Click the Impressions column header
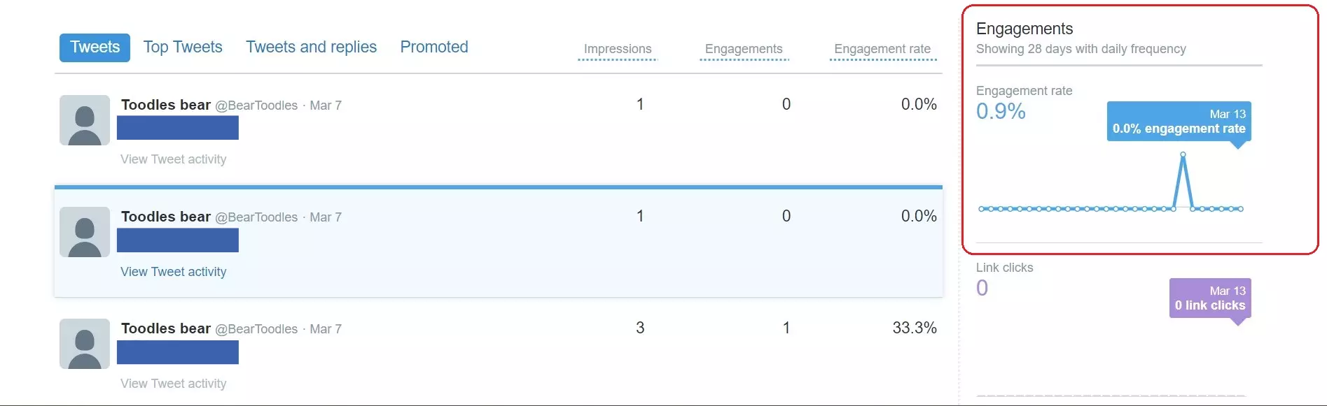Screen dimensions: 1327x406 (x=618, y=49)
